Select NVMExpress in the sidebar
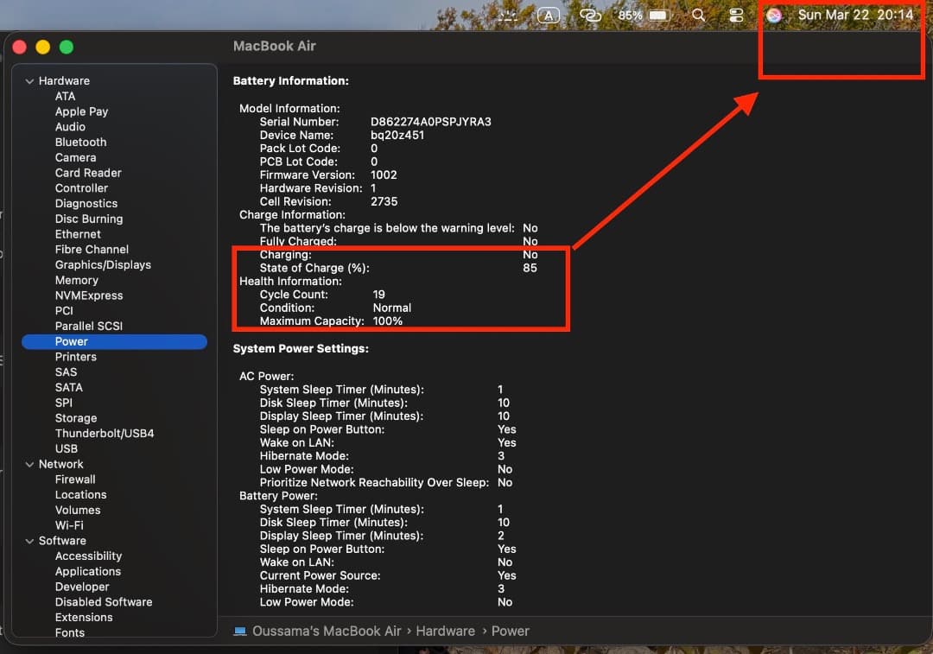Screen dimensions: 933x654 (89, 295)
